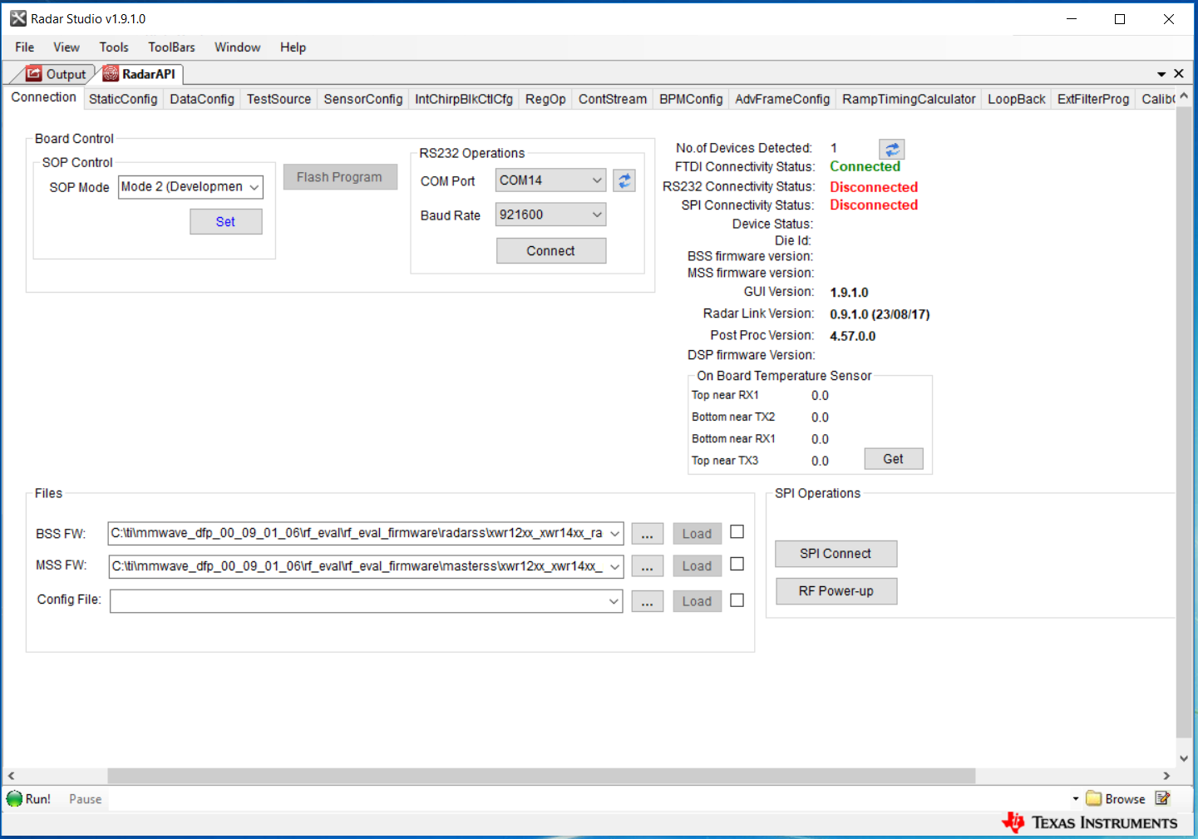The width and height of the screenshot is (1198, 839).
Task: Click the Texas Instruments logo
Action: 1089,822
